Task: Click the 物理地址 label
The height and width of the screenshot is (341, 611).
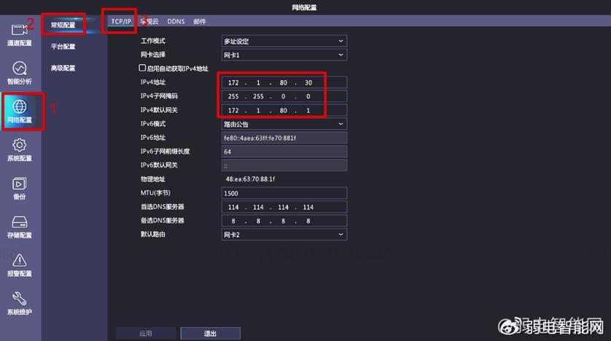Action: point(153,179)
